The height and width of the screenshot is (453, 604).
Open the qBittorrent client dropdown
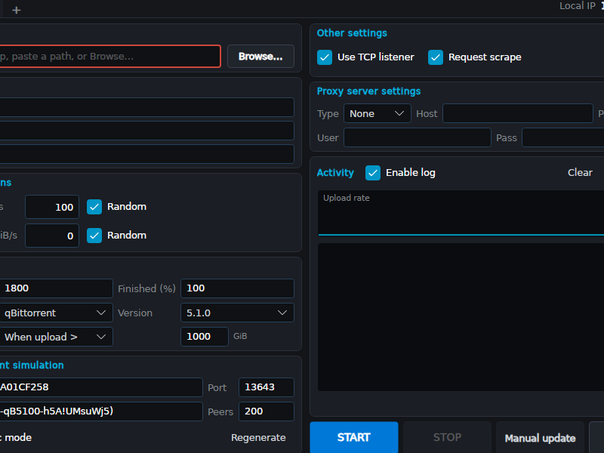pos(56,313)
